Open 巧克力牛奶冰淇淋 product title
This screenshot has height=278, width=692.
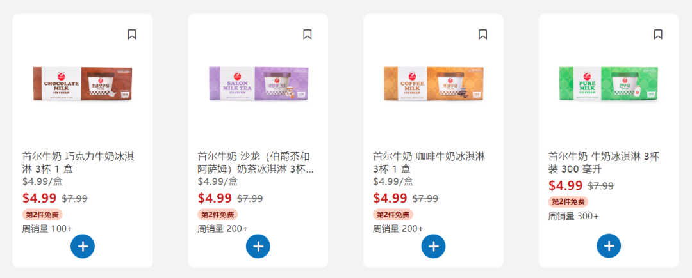point(79,162)
